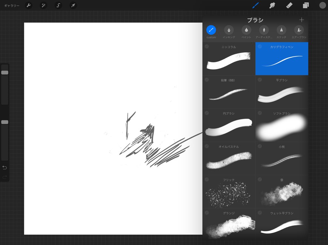Undo the last stroke

pos(4,168)
